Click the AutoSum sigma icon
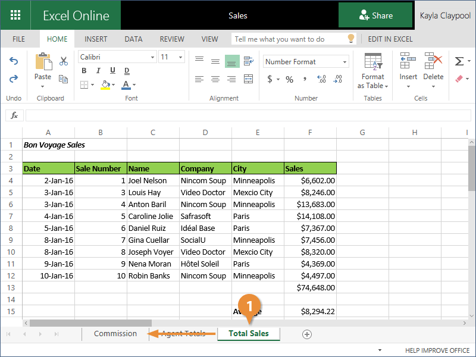 (x=459, y=61)
